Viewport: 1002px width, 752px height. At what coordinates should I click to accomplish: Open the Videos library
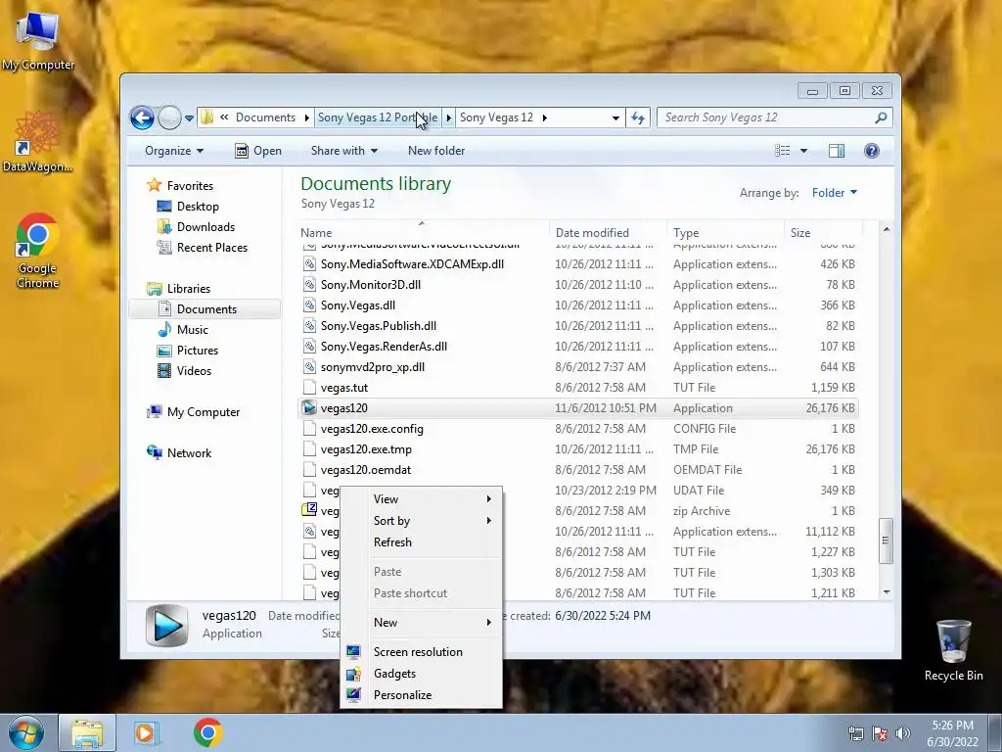[194, 371]
